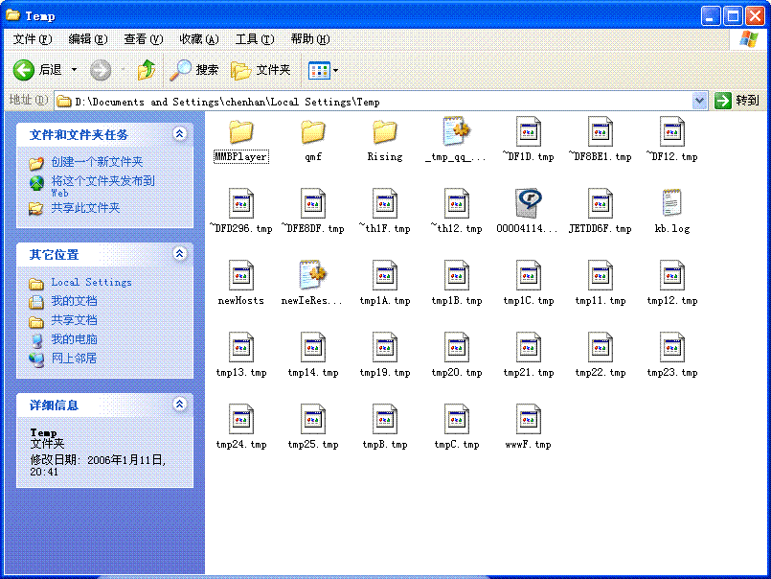Open the 工具(T) menu

coord(254,39)
